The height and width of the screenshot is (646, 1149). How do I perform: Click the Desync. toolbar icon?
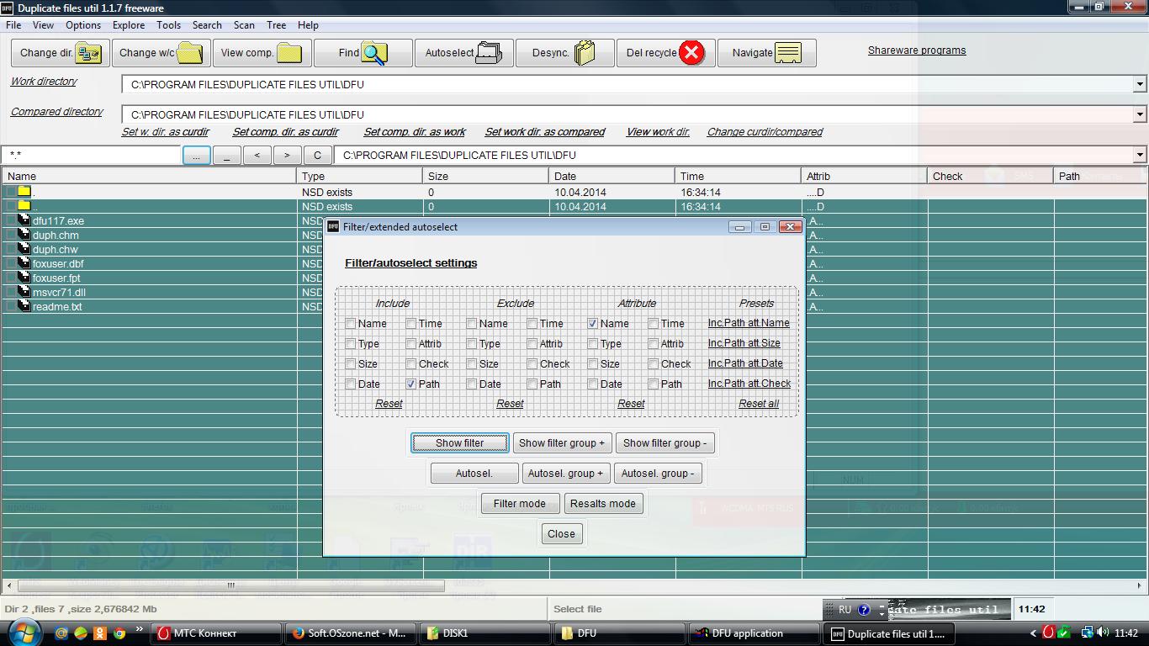point(585,53)
